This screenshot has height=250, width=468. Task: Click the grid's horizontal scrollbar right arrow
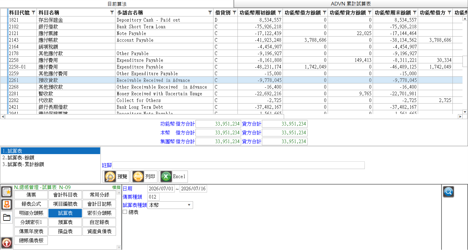(460, 117)
